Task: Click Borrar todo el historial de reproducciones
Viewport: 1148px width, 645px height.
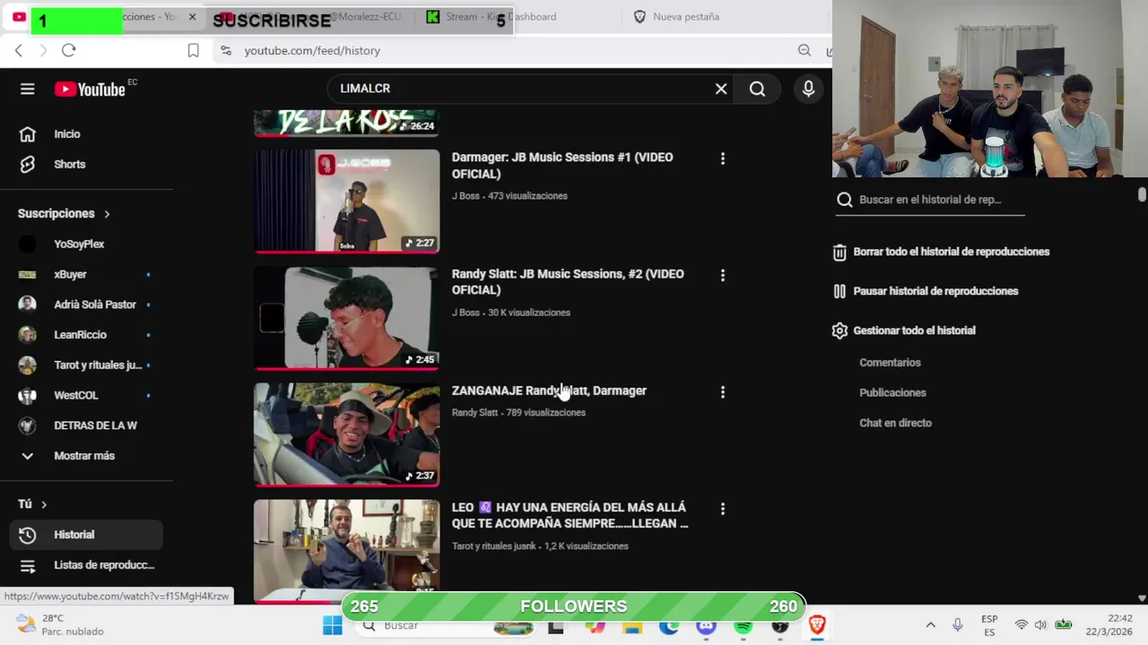Action: [x=941, y=252]
